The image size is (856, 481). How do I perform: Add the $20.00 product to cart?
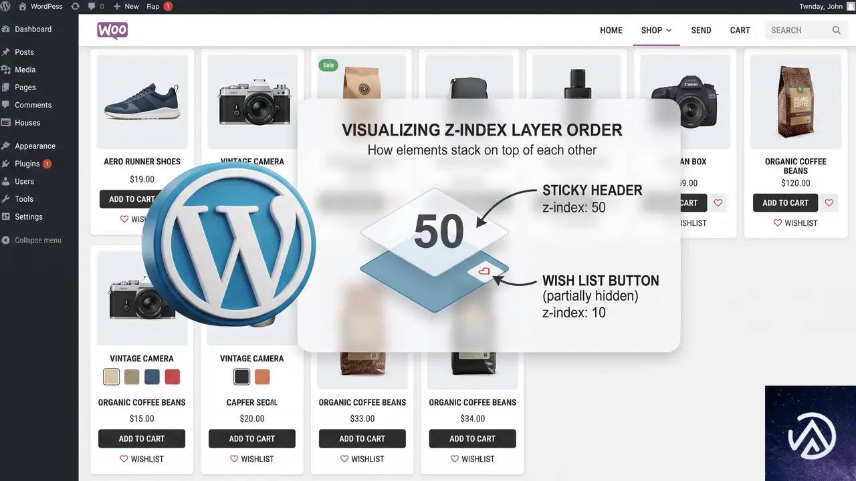coord(252,439)
